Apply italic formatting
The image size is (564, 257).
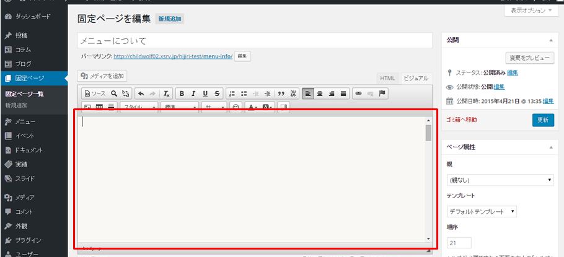click(194, 94)
